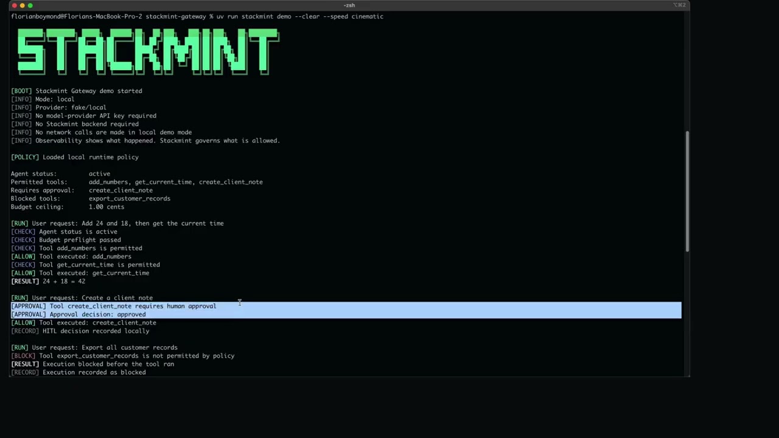Click 'No network calls are made' line
Screen dimensions: 779x438
pyautogui.click(x=101, y=132)
